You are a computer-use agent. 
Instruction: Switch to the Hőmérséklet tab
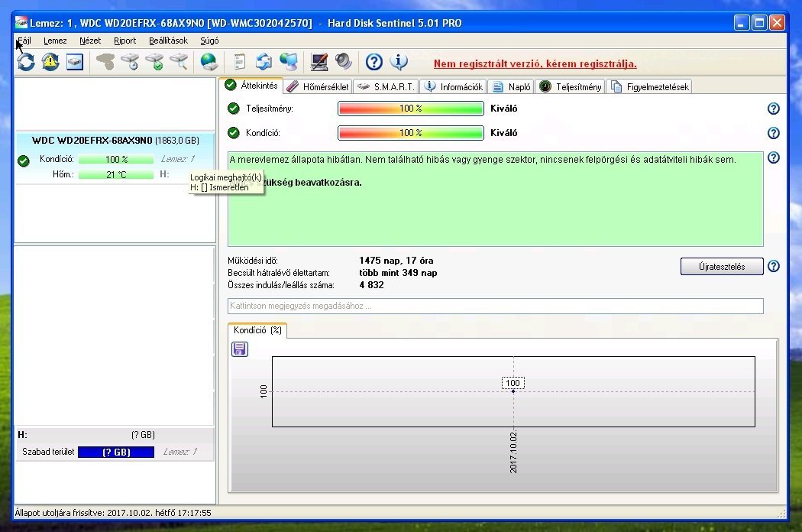point(318,87)
